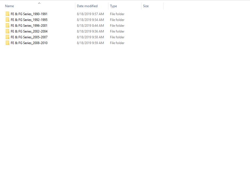Click File folder type in 1992-1995 row
The width and height of the screenshot is (250, 188).
(x=117, y=20)
